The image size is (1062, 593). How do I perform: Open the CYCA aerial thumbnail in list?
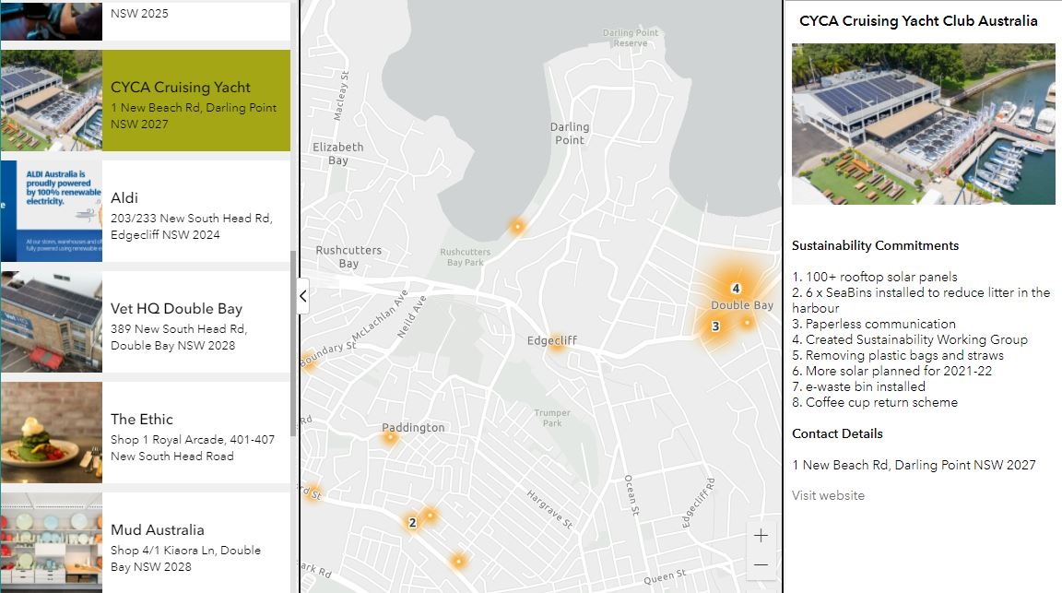pos(52,101)
